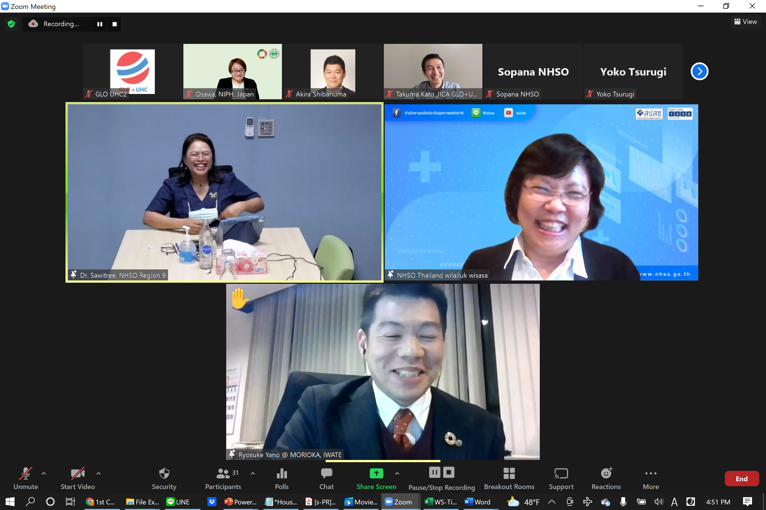This screenshot has width=766, height=510.
Task: Switch to PowerPoint taskbar item
Action: click(240, 502)
